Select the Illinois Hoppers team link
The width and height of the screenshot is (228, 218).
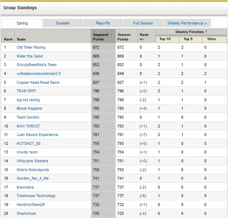[x=29, y=108]
